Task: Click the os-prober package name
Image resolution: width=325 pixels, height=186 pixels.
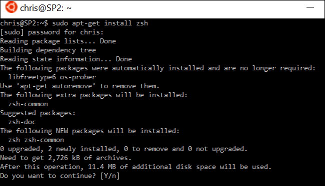Action: [x=78, y=77]
